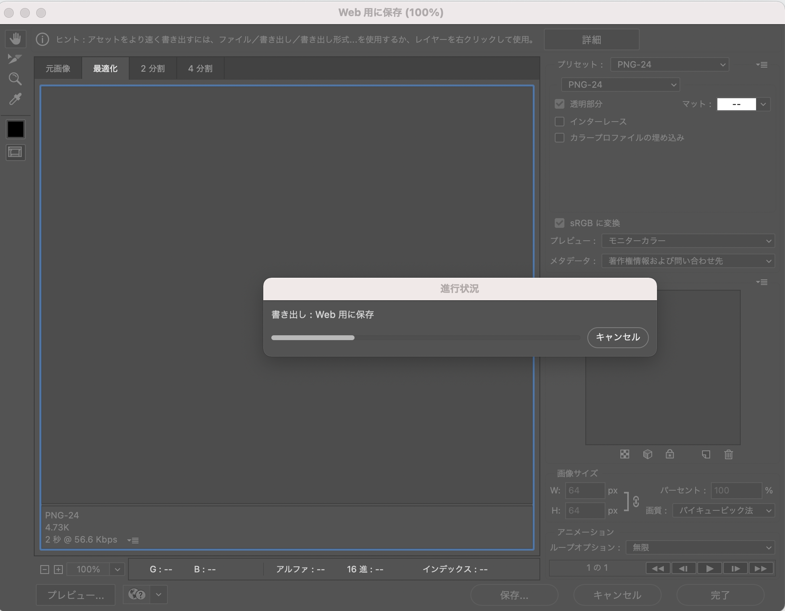Screen dimensions: 785x611
Task: Open the 画質 interpolation dropdown
Action: point(723,510)
